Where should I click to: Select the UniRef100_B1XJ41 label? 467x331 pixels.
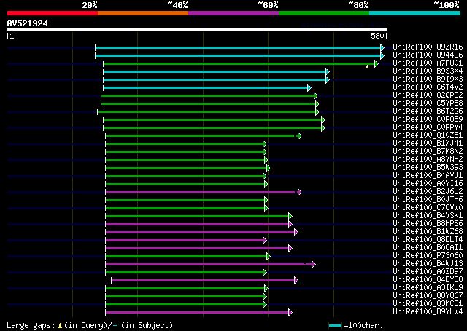[x=428, y=144]
